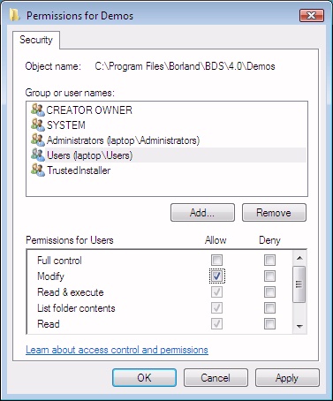Click the SYSTEM user group icon
The width and height of the screenshot is (333, 401).
pyautogui.click(x=38, y=125)
